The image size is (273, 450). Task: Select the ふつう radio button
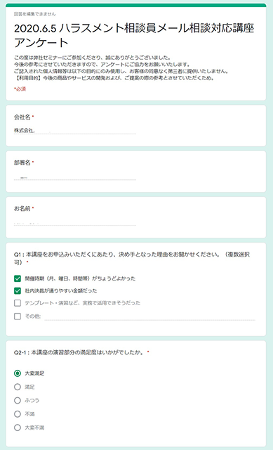pos(18,400)
